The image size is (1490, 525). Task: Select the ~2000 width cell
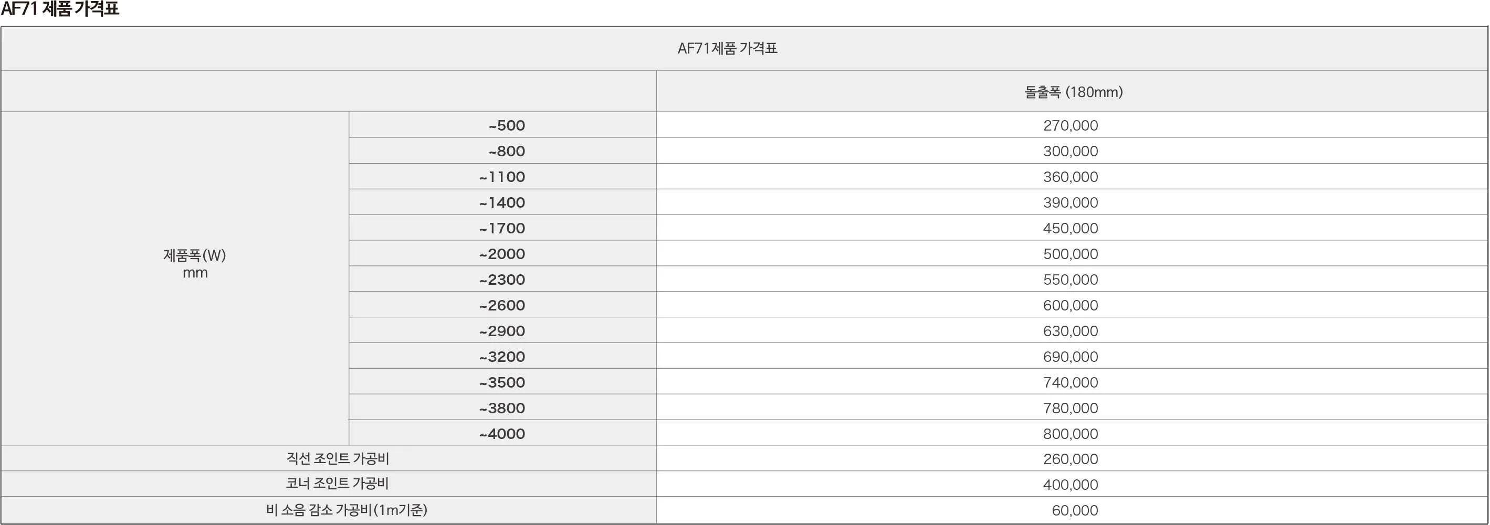coord(502,254)
